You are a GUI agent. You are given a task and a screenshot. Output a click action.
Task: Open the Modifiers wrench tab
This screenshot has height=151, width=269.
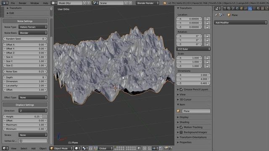pyautogui.click(x=250, y=8)
